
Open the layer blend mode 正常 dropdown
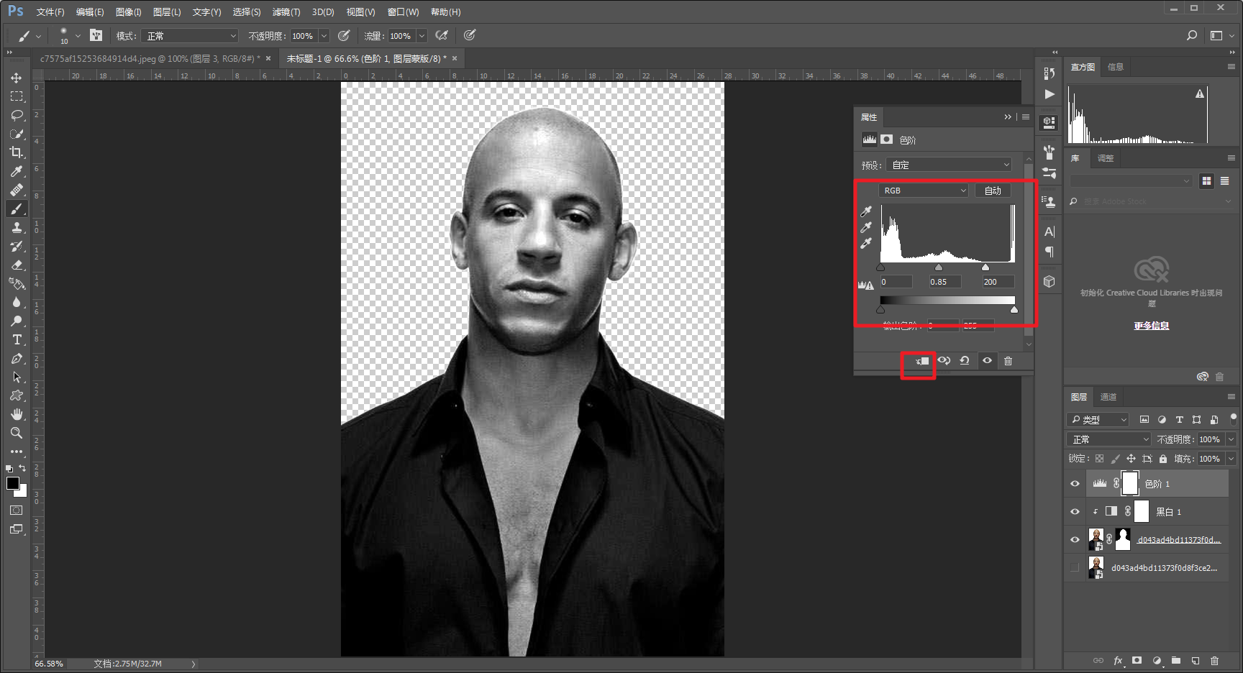[x=1109, y=439]
